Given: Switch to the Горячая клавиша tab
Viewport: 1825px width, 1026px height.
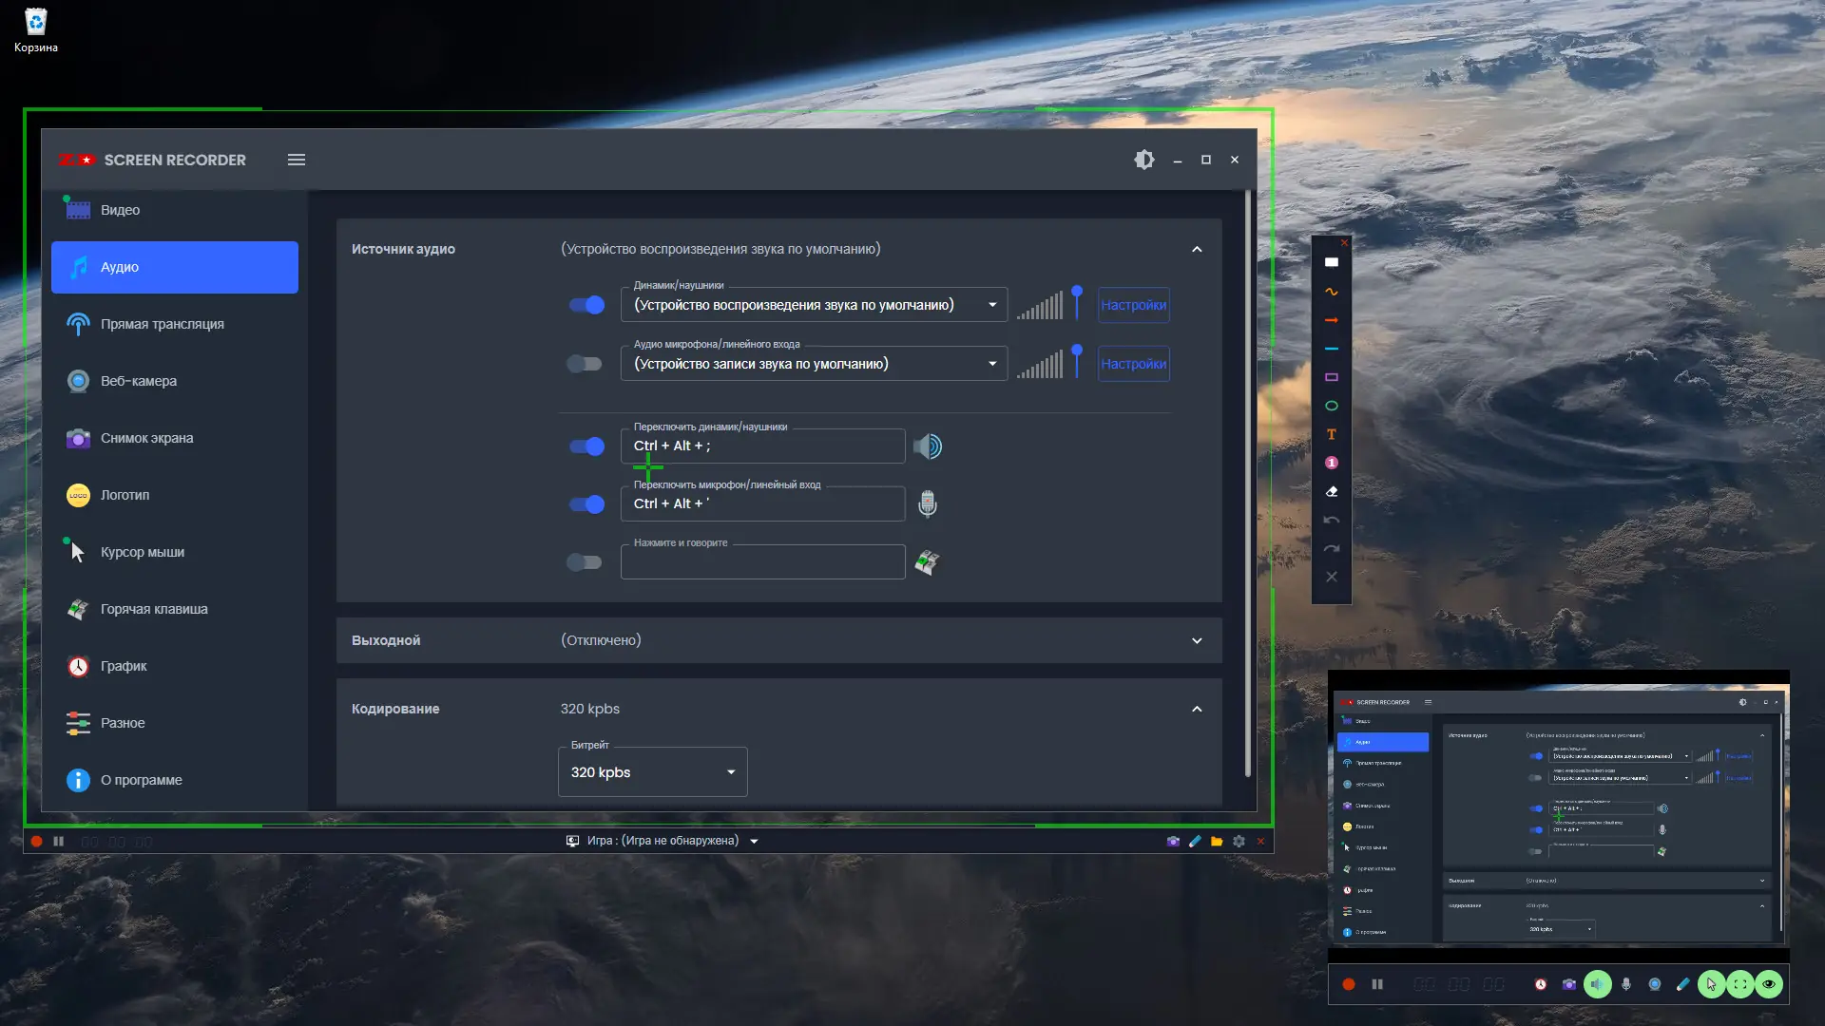Looking at the screenshot, I should 154,609.
